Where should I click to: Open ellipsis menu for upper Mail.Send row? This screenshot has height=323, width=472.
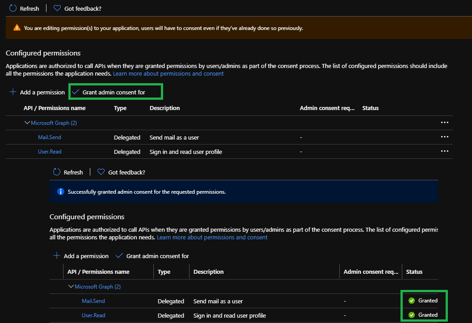click(x=445, y=137)
